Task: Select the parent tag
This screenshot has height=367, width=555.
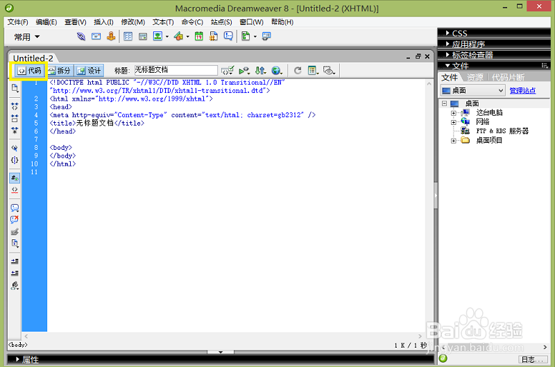Action: pyautogui.click(x=15, y=148)
